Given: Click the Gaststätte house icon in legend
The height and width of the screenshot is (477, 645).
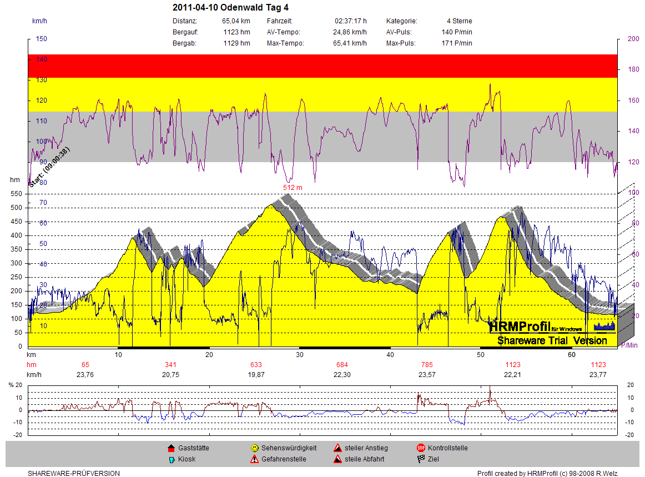Looking at the screenshot, I should point(171,448).
